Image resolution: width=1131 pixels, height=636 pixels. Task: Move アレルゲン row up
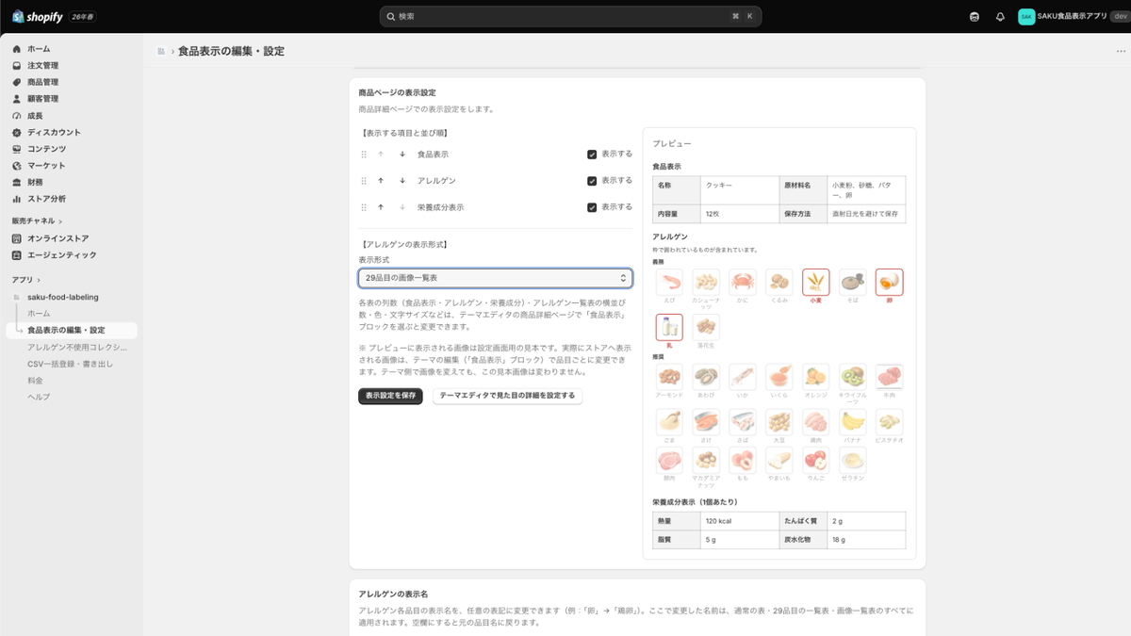click(381, 180)
